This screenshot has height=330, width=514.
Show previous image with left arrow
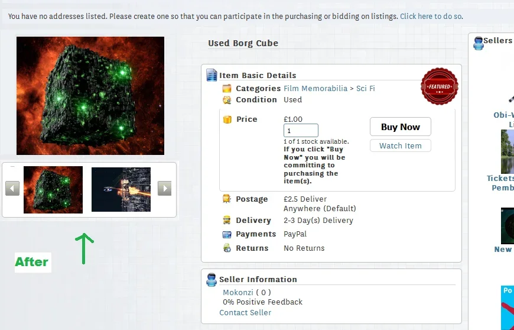pyautogui.click(x=12, y=188)
